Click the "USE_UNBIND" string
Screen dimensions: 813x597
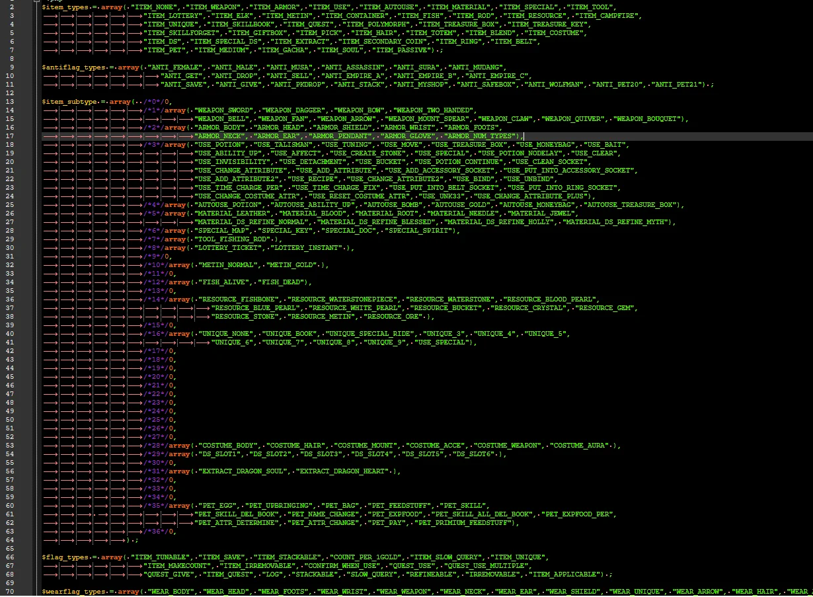[527, 179]
